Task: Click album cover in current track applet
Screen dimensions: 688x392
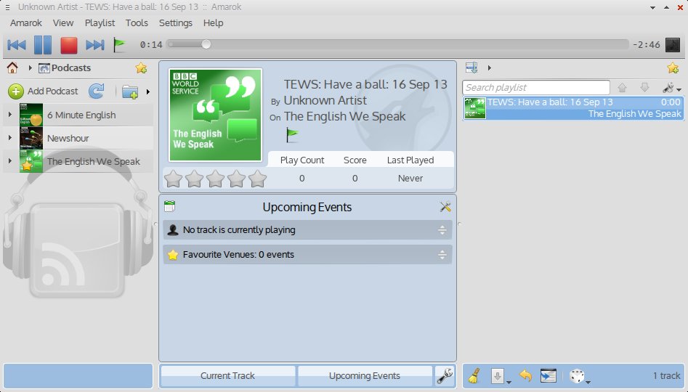Action: coord(215,115)
